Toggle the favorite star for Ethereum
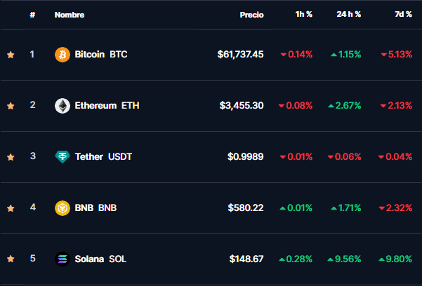422x286 pixels. [x=11, y=106]
